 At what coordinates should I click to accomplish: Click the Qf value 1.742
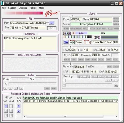click(115, 50)
